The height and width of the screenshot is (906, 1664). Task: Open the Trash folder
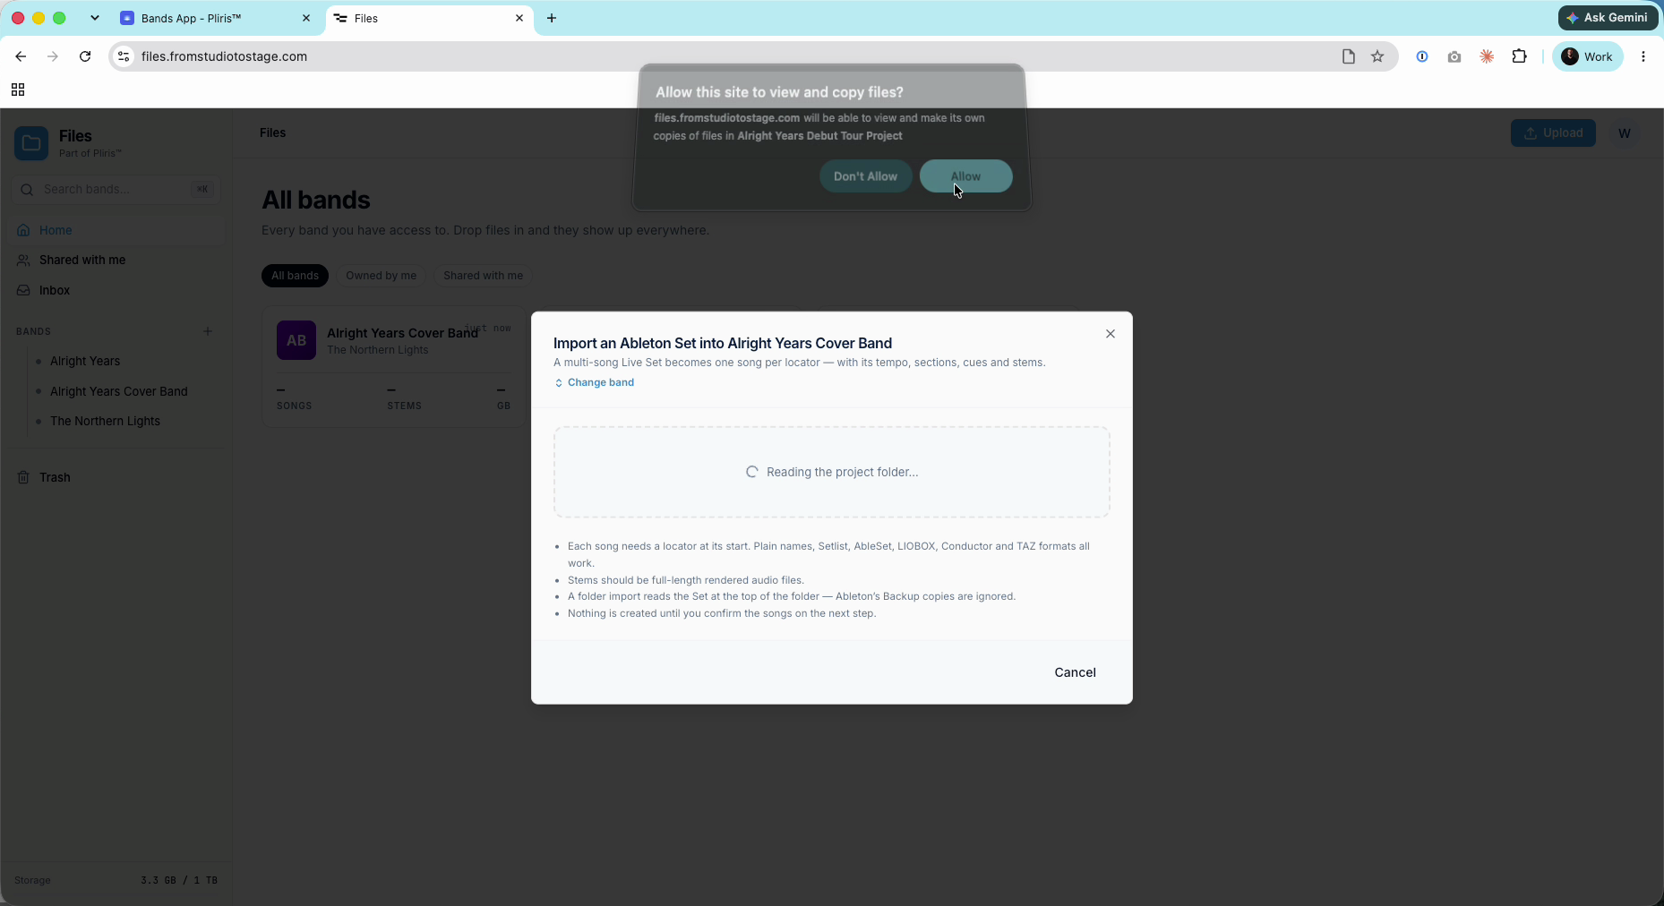pos(116,477)
